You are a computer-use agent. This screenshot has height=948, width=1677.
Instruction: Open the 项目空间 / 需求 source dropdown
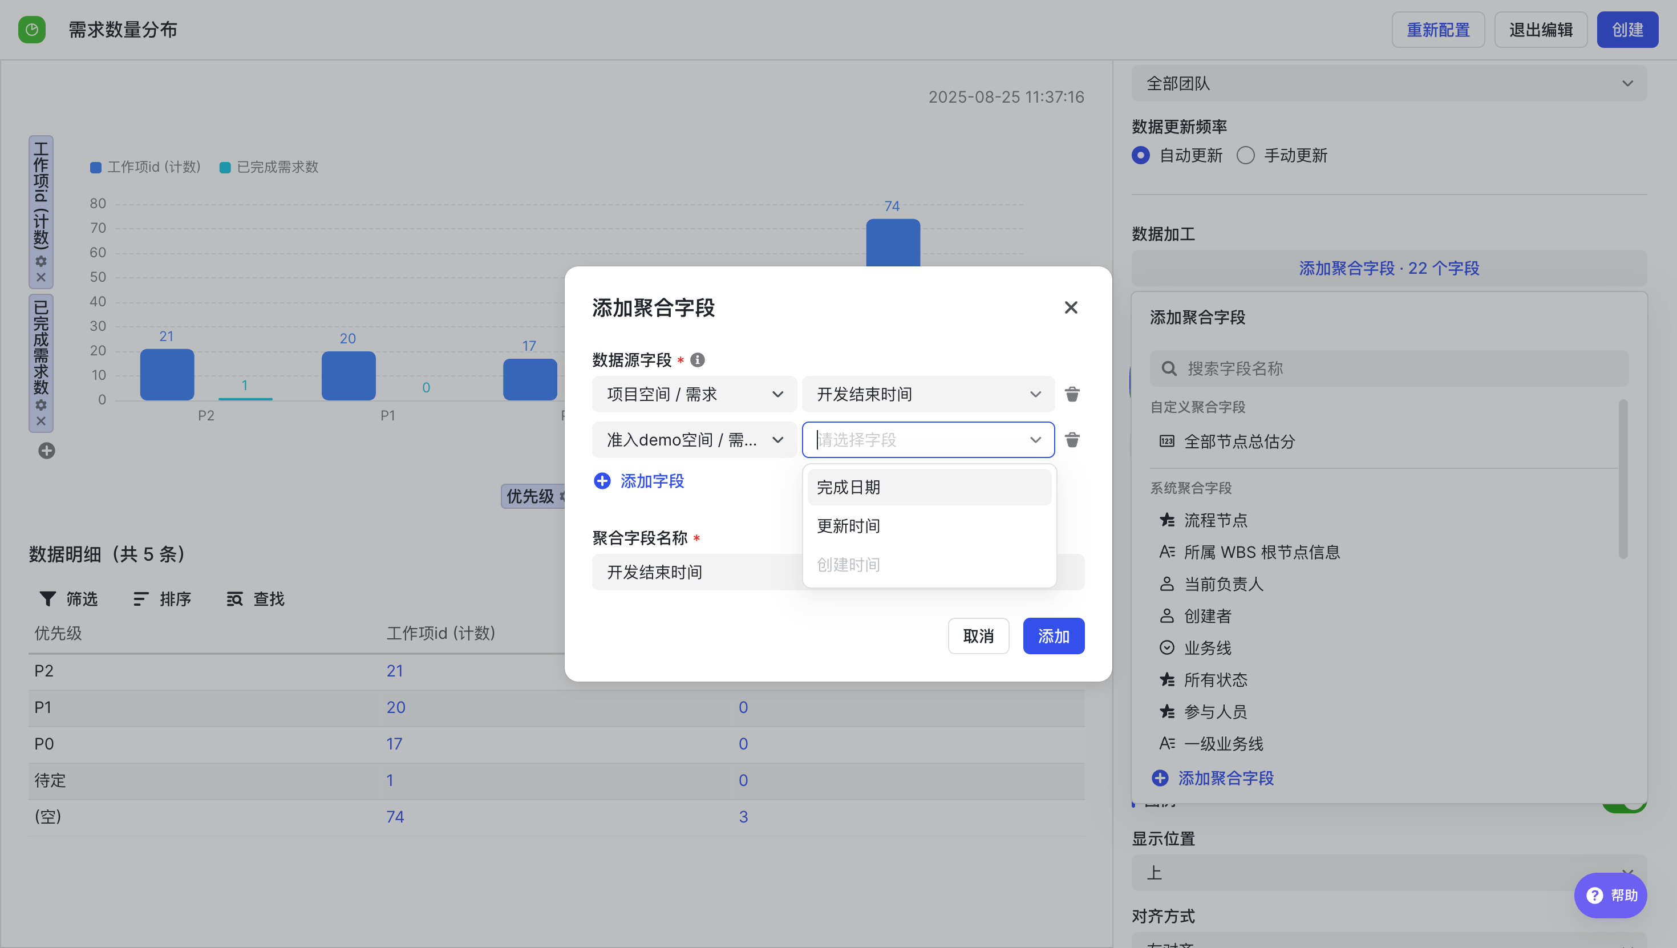pyautogui.click(x=694, y=394)
